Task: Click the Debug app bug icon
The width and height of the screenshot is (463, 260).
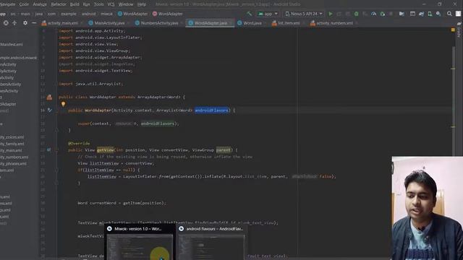Action: (x=357, y=14)
